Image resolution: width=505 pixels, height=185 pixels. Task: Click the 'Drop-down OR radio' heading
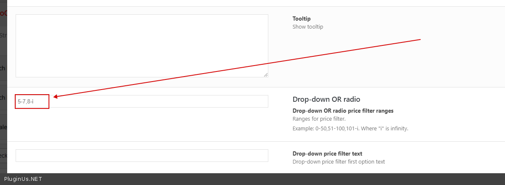click(326, 99)
